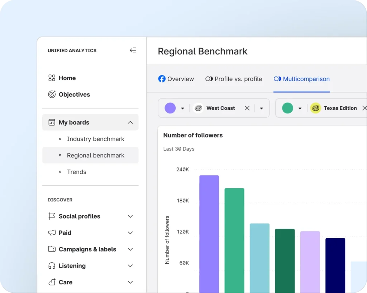367x293 pixels.
Task: Open the Trends board
Action: pyautogui.click(x=76, y=172)
